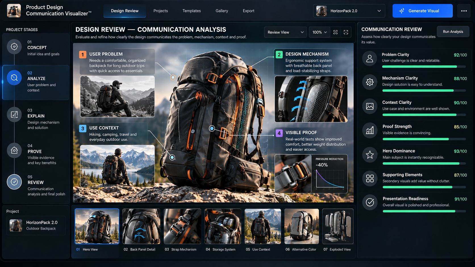475x267 pixels.
Task: Click the Concept stage icon
Action: [14, 47]
